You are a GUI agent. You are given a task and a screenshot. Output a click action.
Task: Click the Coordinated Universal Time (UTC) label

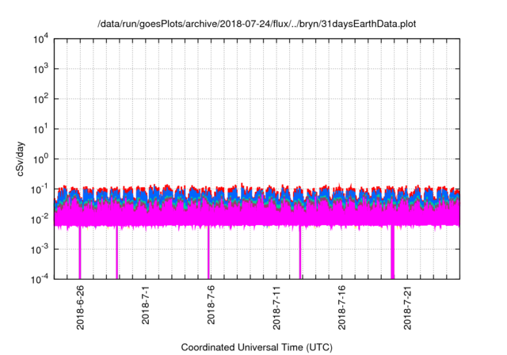(x=257, y=347)
